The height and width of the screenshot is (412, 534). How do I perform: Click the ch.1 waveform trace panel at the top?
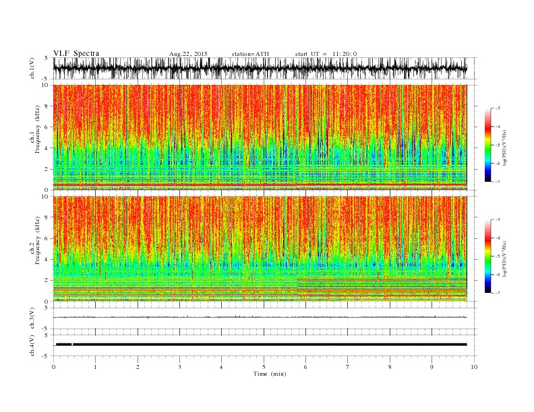[x=260, y=68]
